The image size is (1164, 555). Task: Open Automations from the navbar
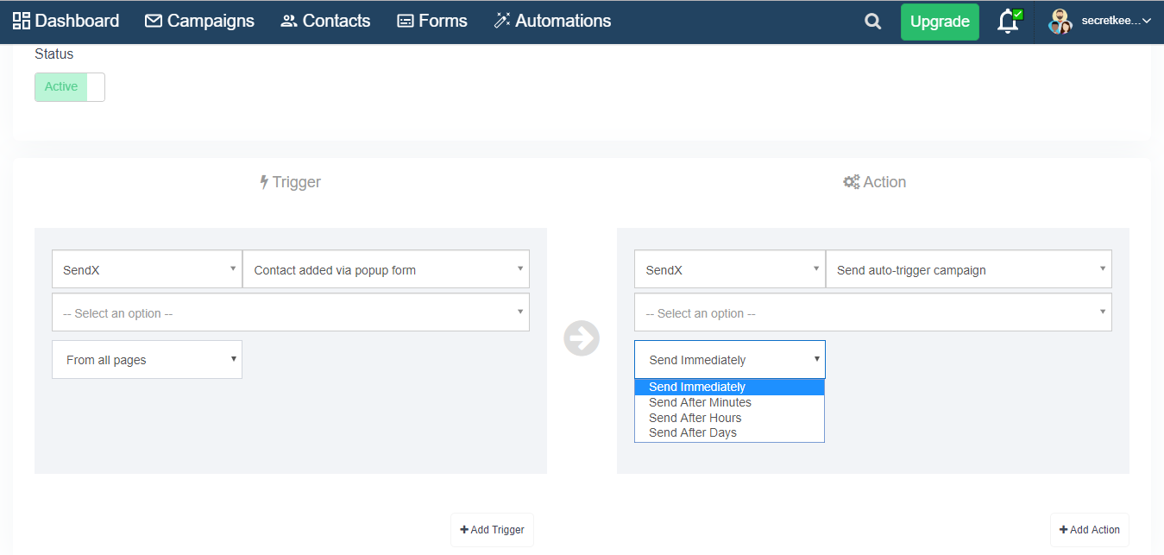(552, 21)
